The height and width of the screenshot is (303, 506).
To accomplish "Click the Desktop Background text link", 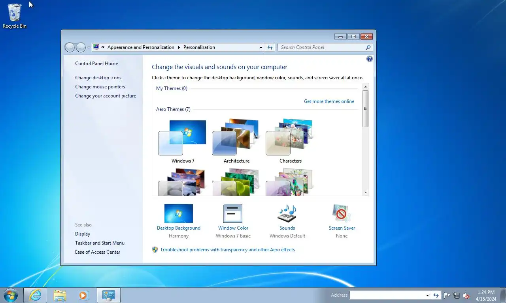I will [x=179, y=228].
